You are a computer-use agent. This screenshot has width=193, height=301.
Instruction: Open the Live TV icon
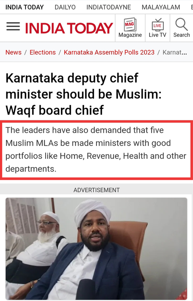coord(157,25)
